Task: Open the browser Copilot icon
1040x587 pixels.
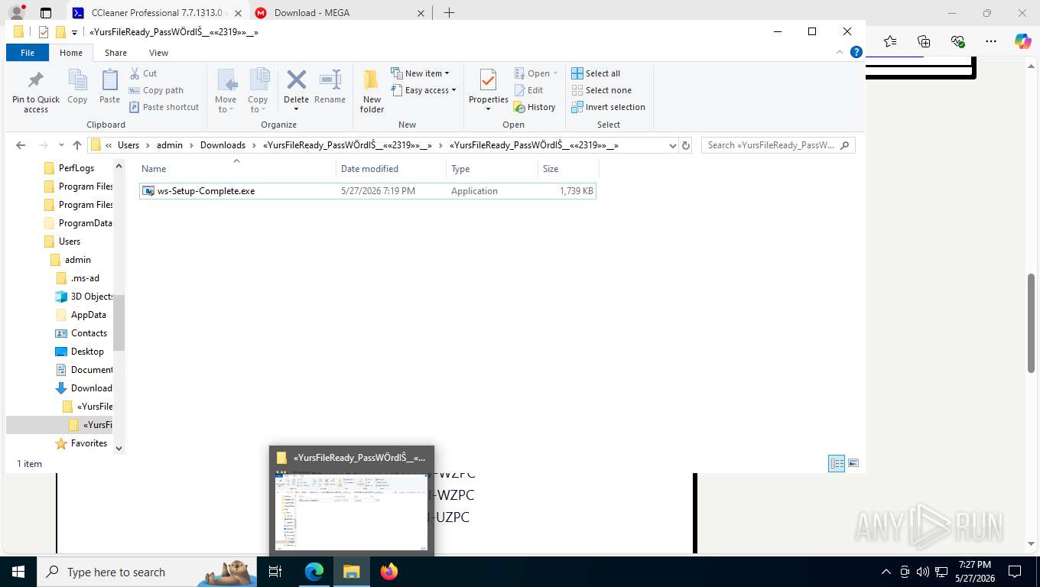Action: coord(1023,41)
